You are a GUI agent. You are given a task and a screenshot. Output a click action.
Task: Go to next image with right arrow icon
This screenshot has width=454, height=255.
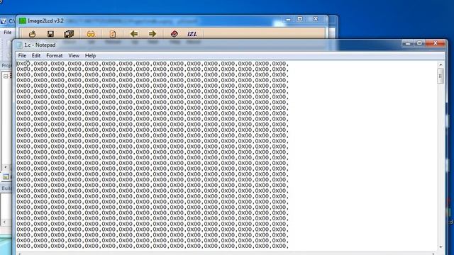click(x=153, y=34)
